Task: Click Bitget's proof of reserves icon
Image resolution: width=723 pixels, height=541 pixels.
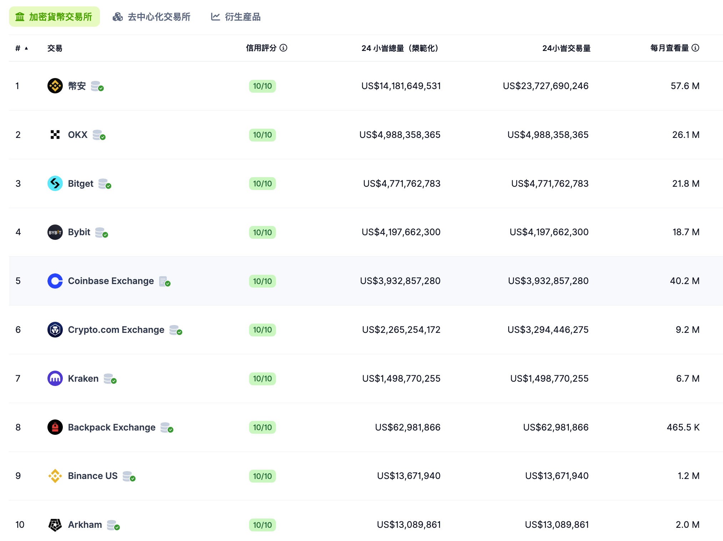Action: click(105, 184)
